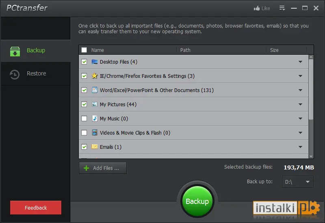Maximize the PCtransfer window
This screenshot has height=223, width=325.
[x=305, y=8]
